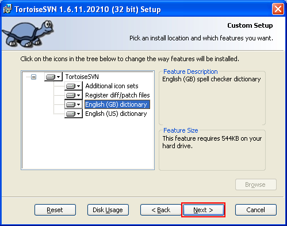The image size is (287, 226).
Task: Select the English (GB) dictionary item
Action: (x=117, y=104)
